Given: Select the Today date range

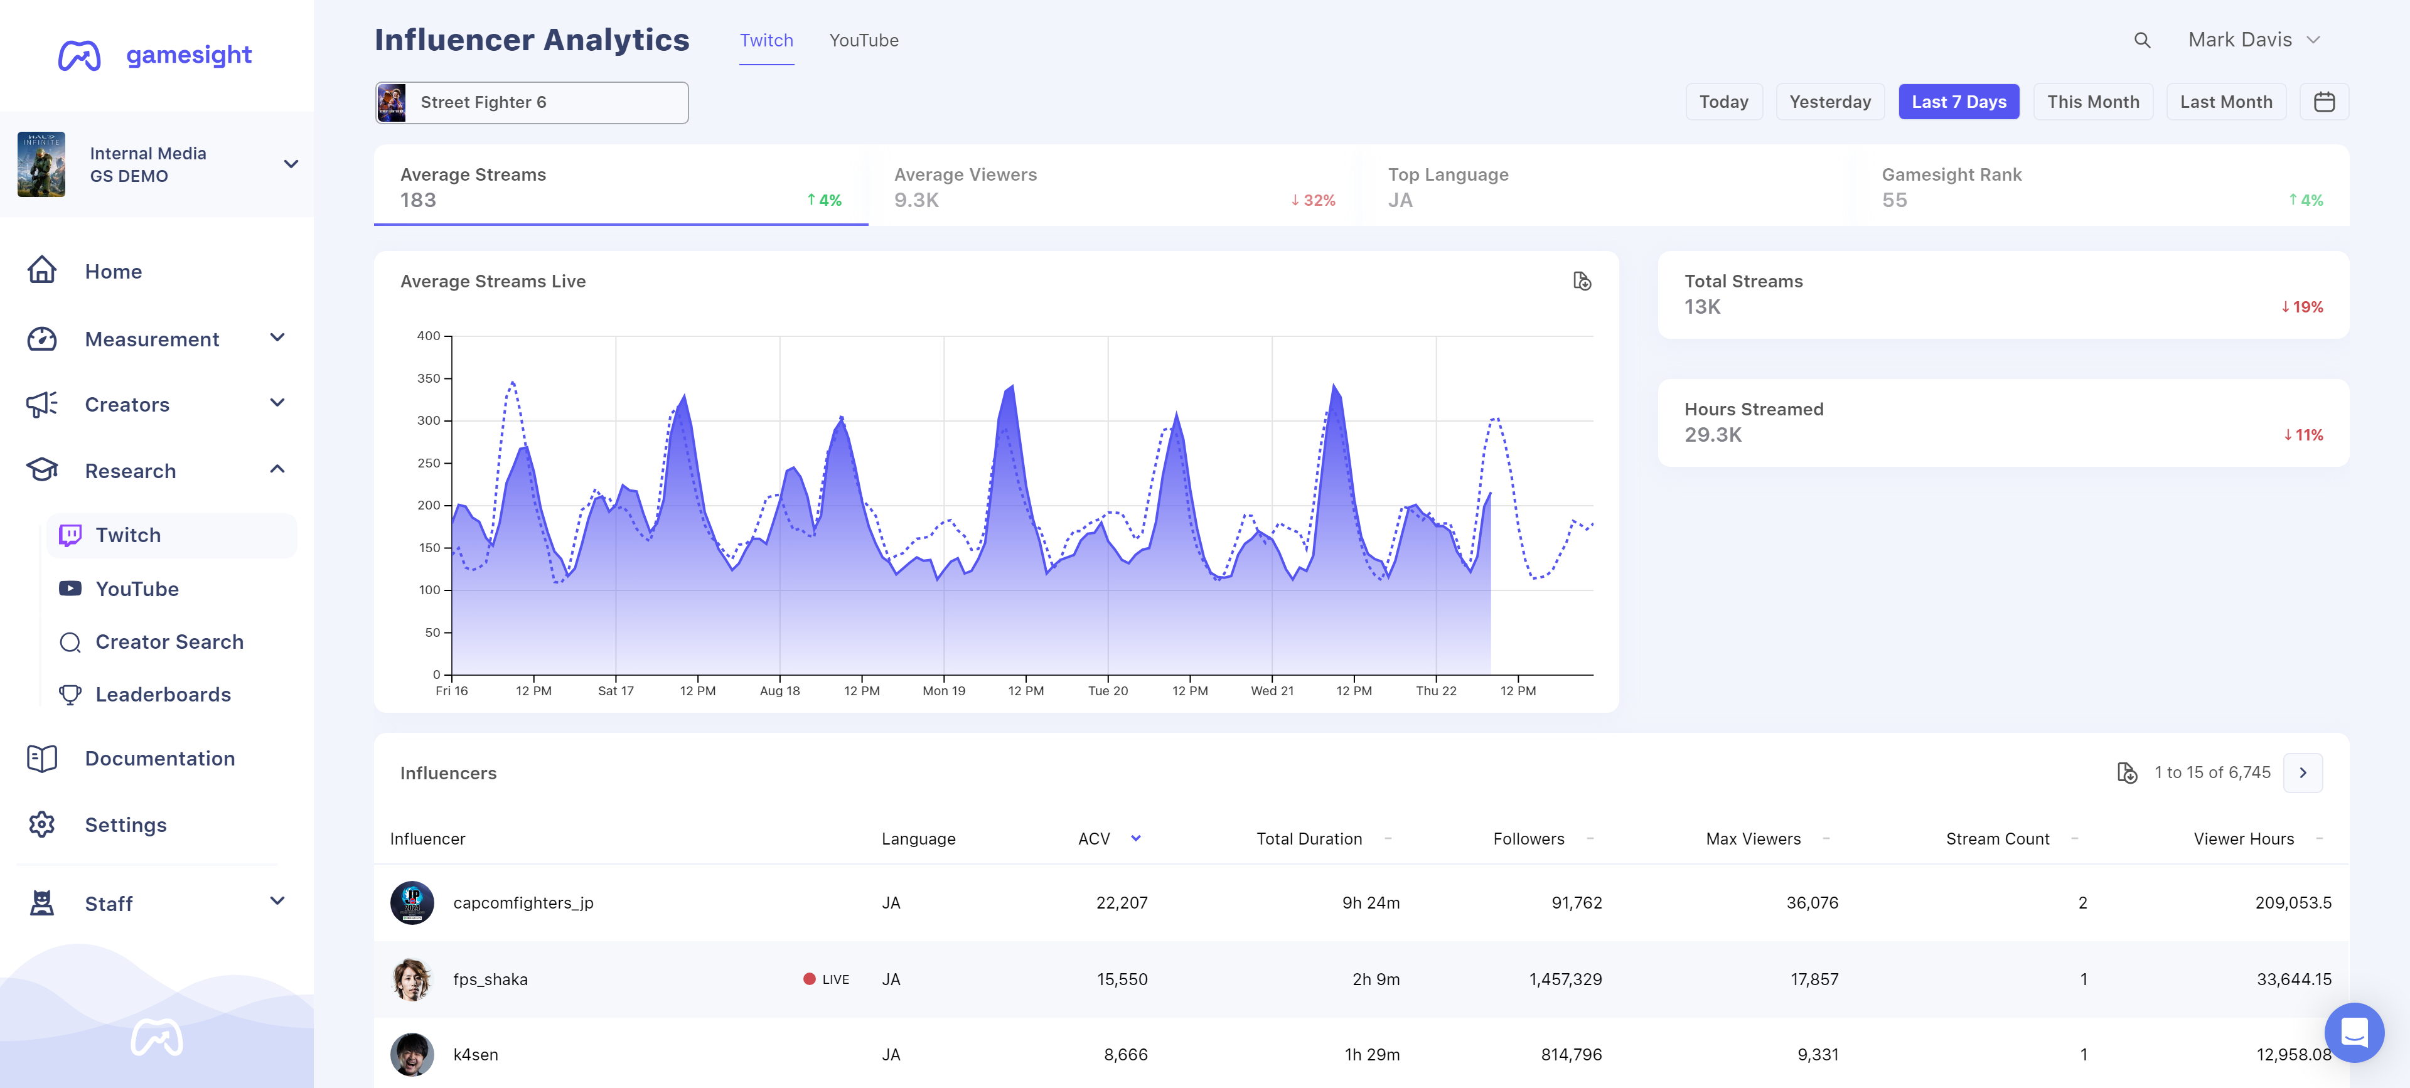Looking at the screenshot, I should 1723,102.
